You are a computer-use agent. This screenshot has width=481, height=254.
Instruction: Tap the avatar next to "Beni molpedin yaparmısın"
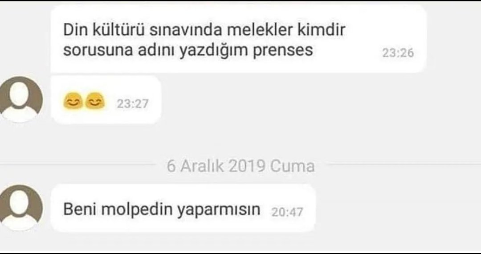click(x=20, y=208)
